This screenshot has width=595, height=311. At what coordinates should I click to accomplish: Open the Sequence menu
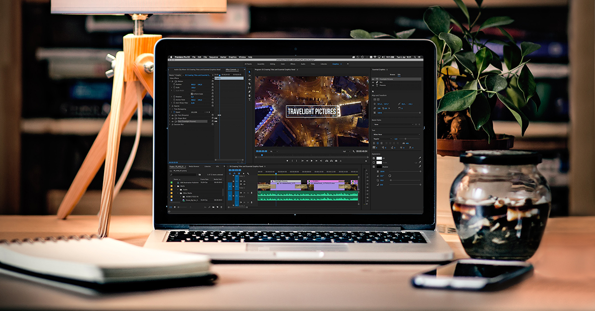tap(213, 57)
